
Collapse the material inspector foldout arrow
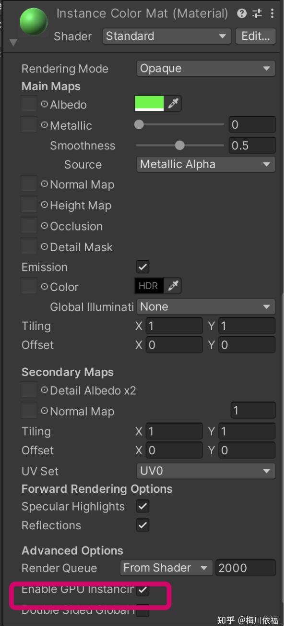[x=13, y=42]
